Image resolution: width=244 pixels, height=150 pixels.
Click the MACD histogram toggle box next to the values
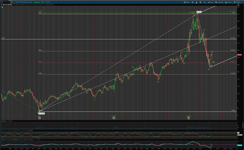tap(39, 140)
